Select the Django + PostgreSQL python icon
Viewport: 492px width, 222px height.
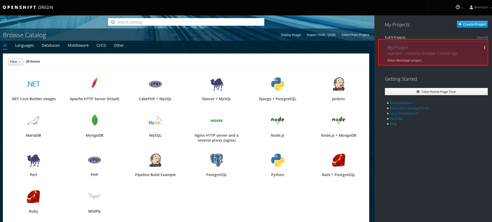pyautogui.click(x=278, y=84)
